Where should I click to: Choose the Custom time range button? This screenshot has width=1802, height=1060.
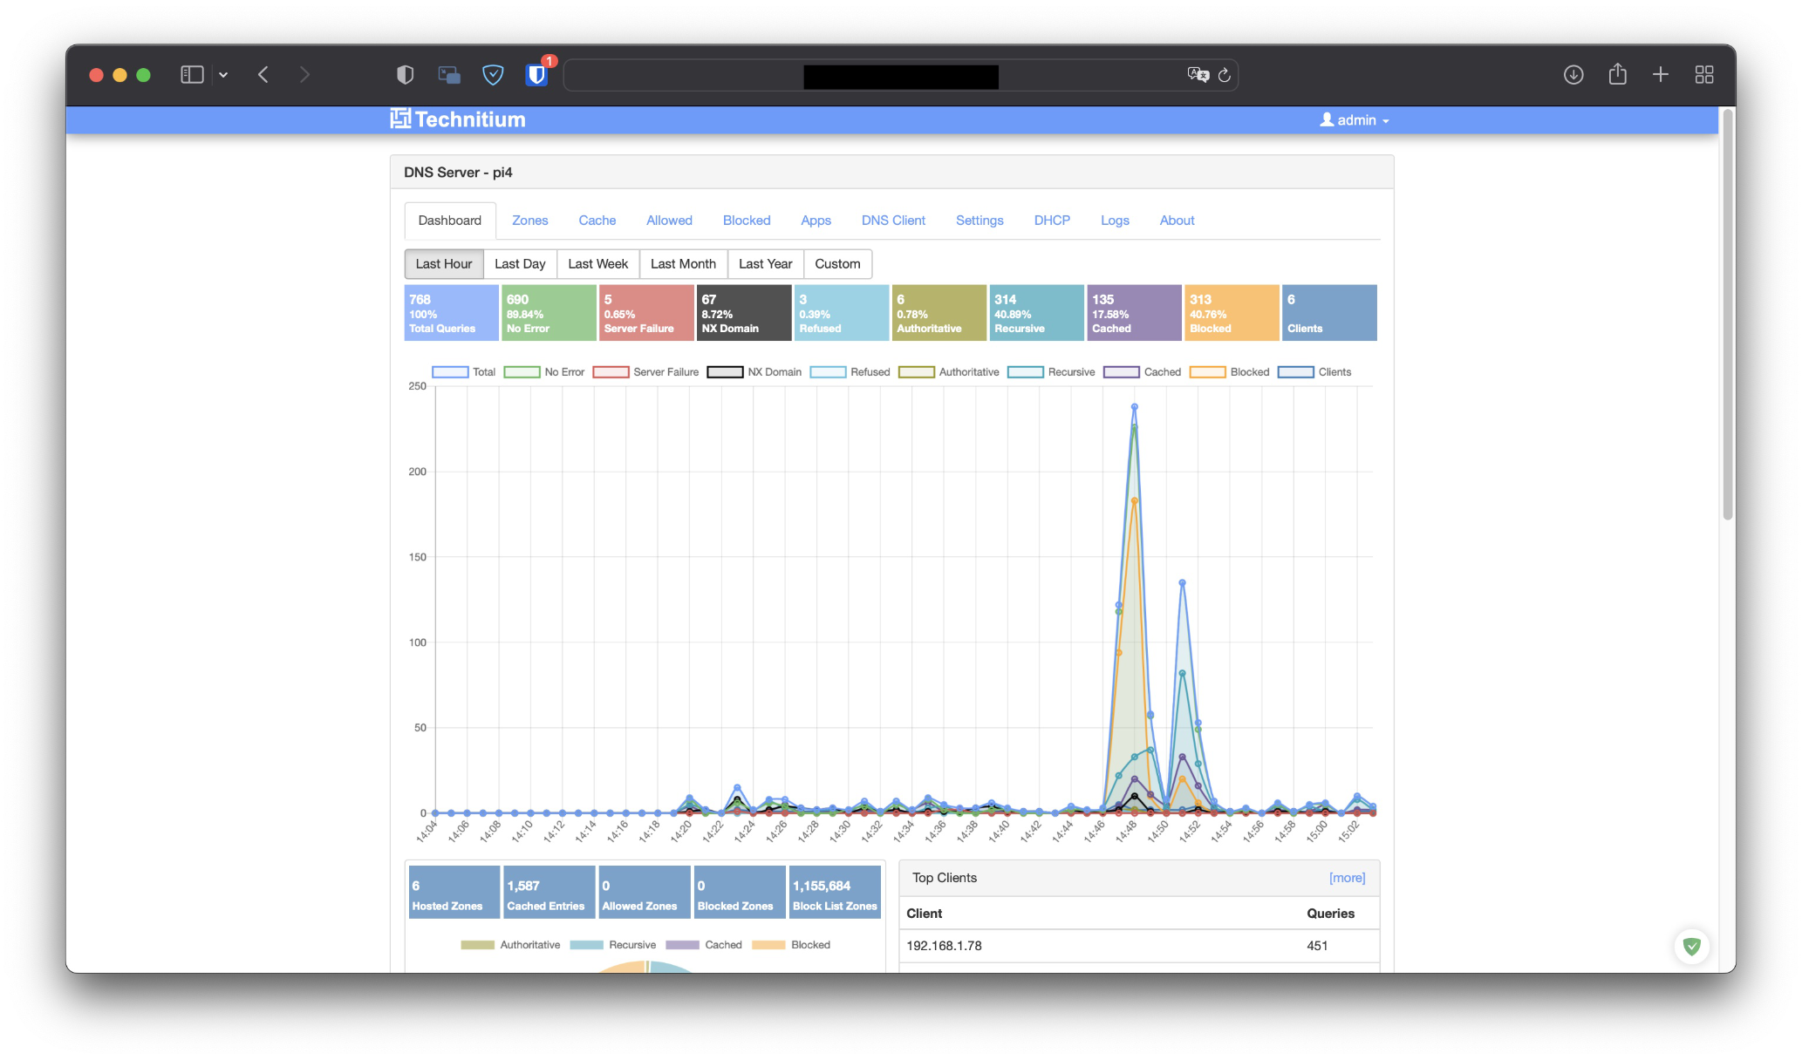(x=836, y=264)
